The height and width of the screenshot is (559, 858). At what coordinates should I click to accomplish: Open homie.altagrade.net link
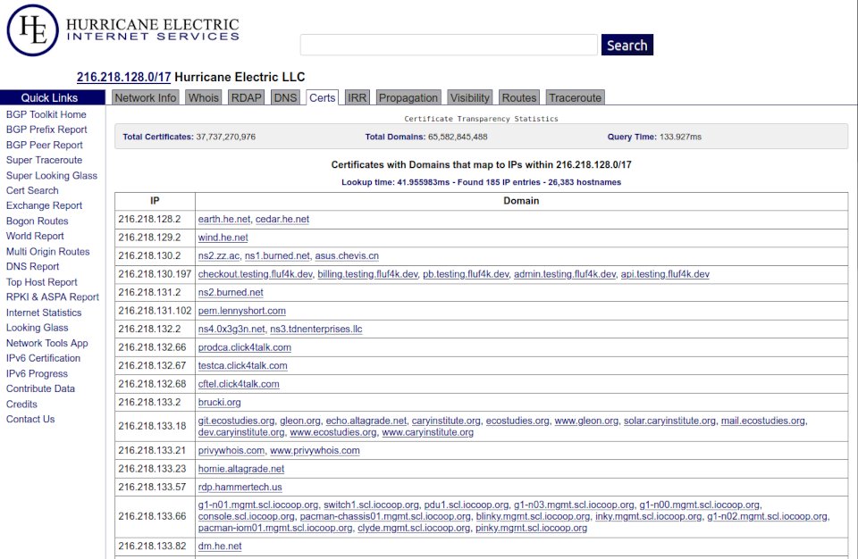[241, 469]
